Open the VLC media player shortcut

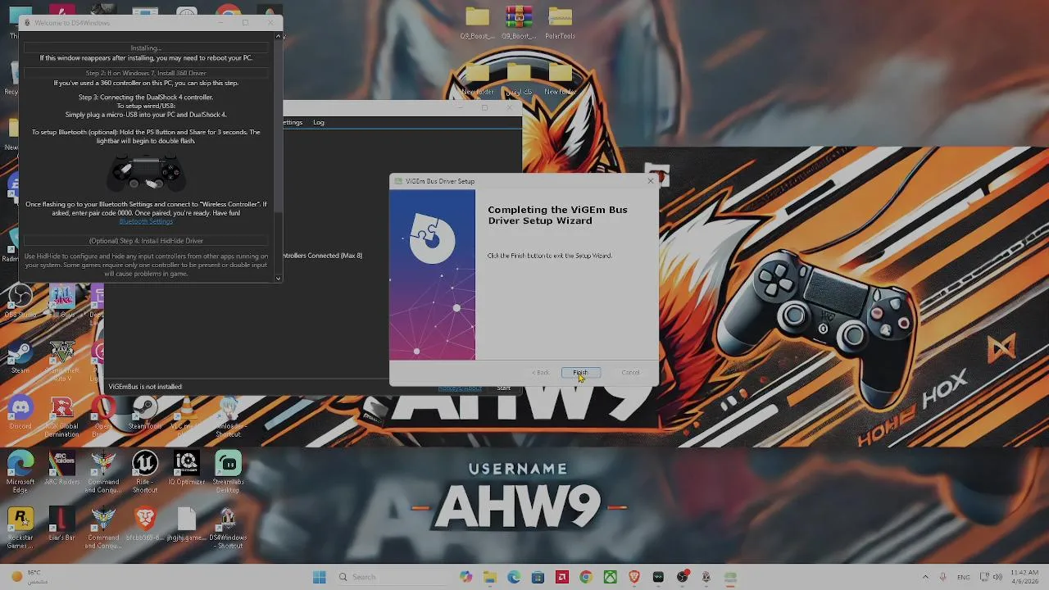point(187,414)
